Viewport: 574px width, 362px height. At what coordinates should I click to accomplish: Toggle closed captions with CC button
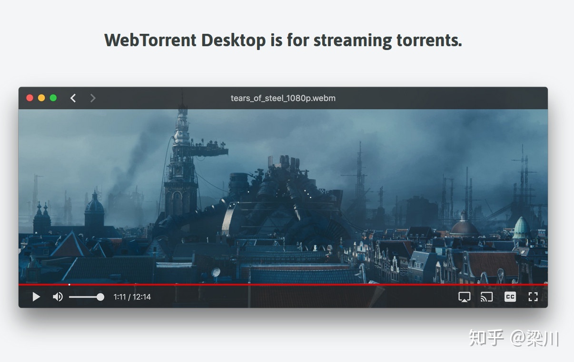click(x=510, y=297)
